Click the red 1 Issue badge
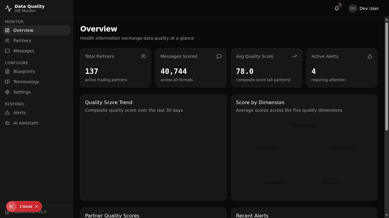389x218 pixels. click(26, 206)
